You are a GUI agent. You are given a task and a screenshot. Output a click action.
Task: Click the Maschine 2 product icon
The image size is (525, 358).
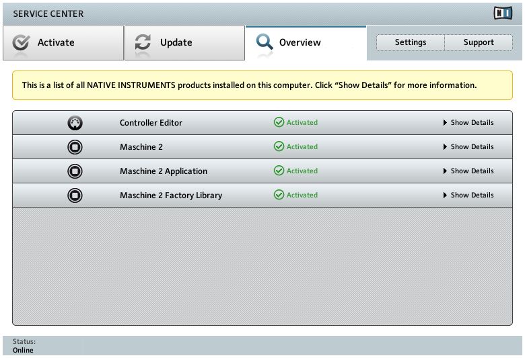click(75, 147)
